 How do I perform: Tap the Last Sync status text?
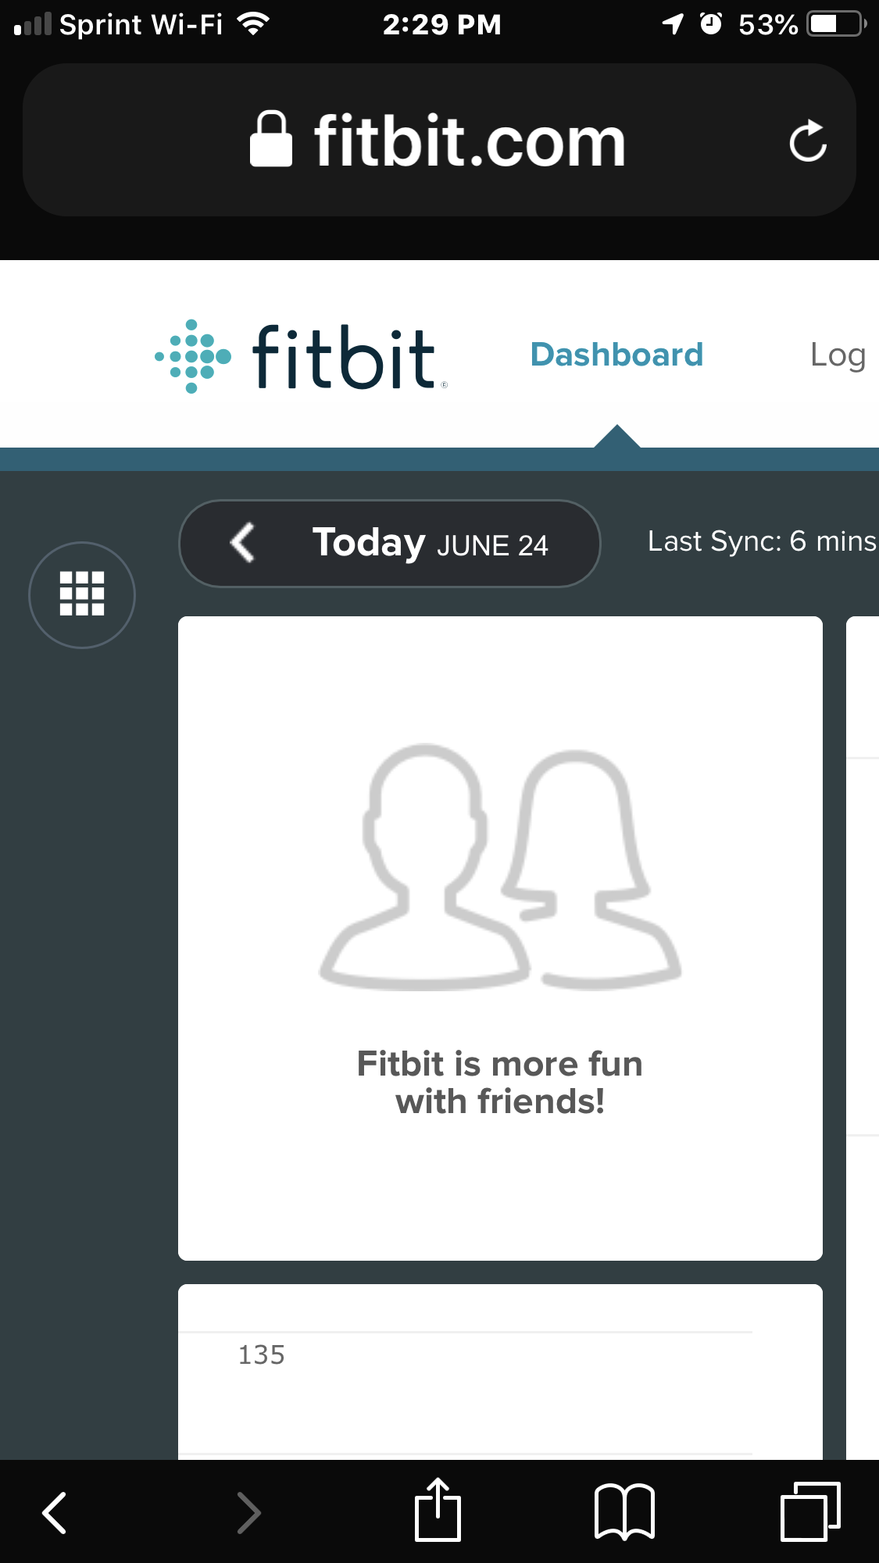tap(762, 541)
